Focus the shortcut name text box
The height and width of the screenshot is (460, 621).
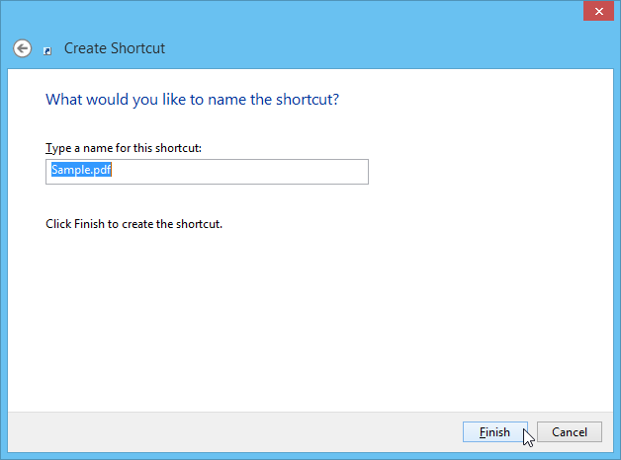coord(207,172)
